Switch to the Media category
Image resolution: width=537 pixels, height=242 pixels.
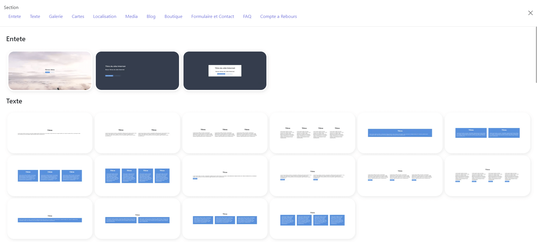tap(131, 17)
